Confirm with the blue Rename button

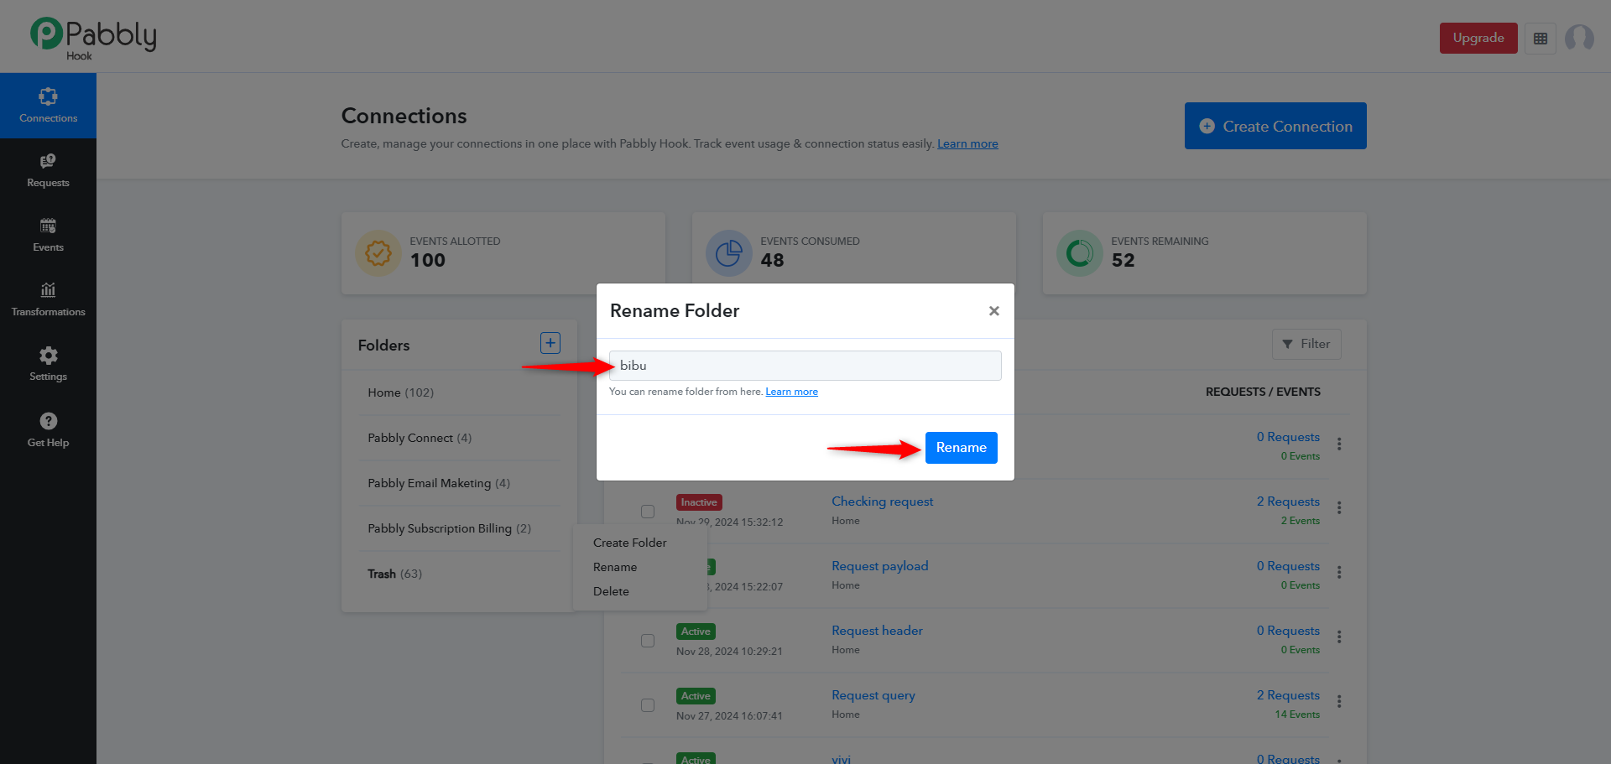click(962, 448)
